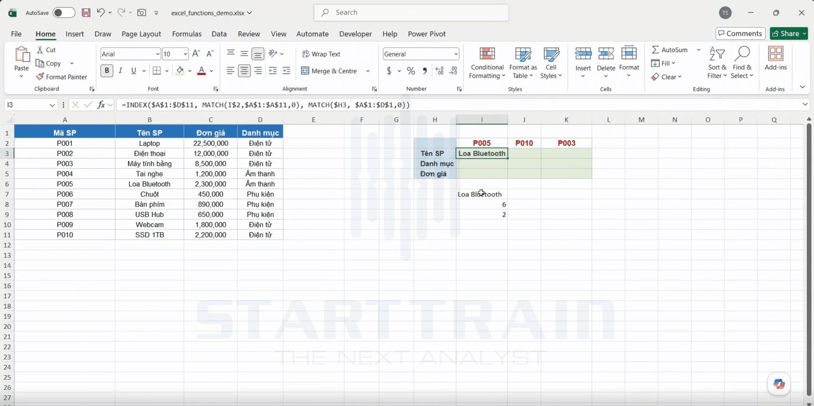Switch to the Page Layout tab
The width and height of the screenshot is (814, 406).
(x=141, y=34)
